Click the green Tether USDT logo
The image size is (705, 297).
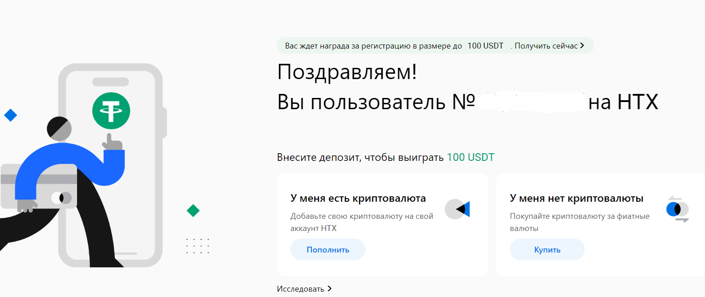point(111,111)
